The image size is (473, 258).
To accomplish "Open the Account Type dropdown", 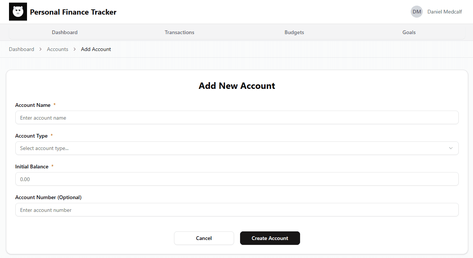I will tap(236, 148).
